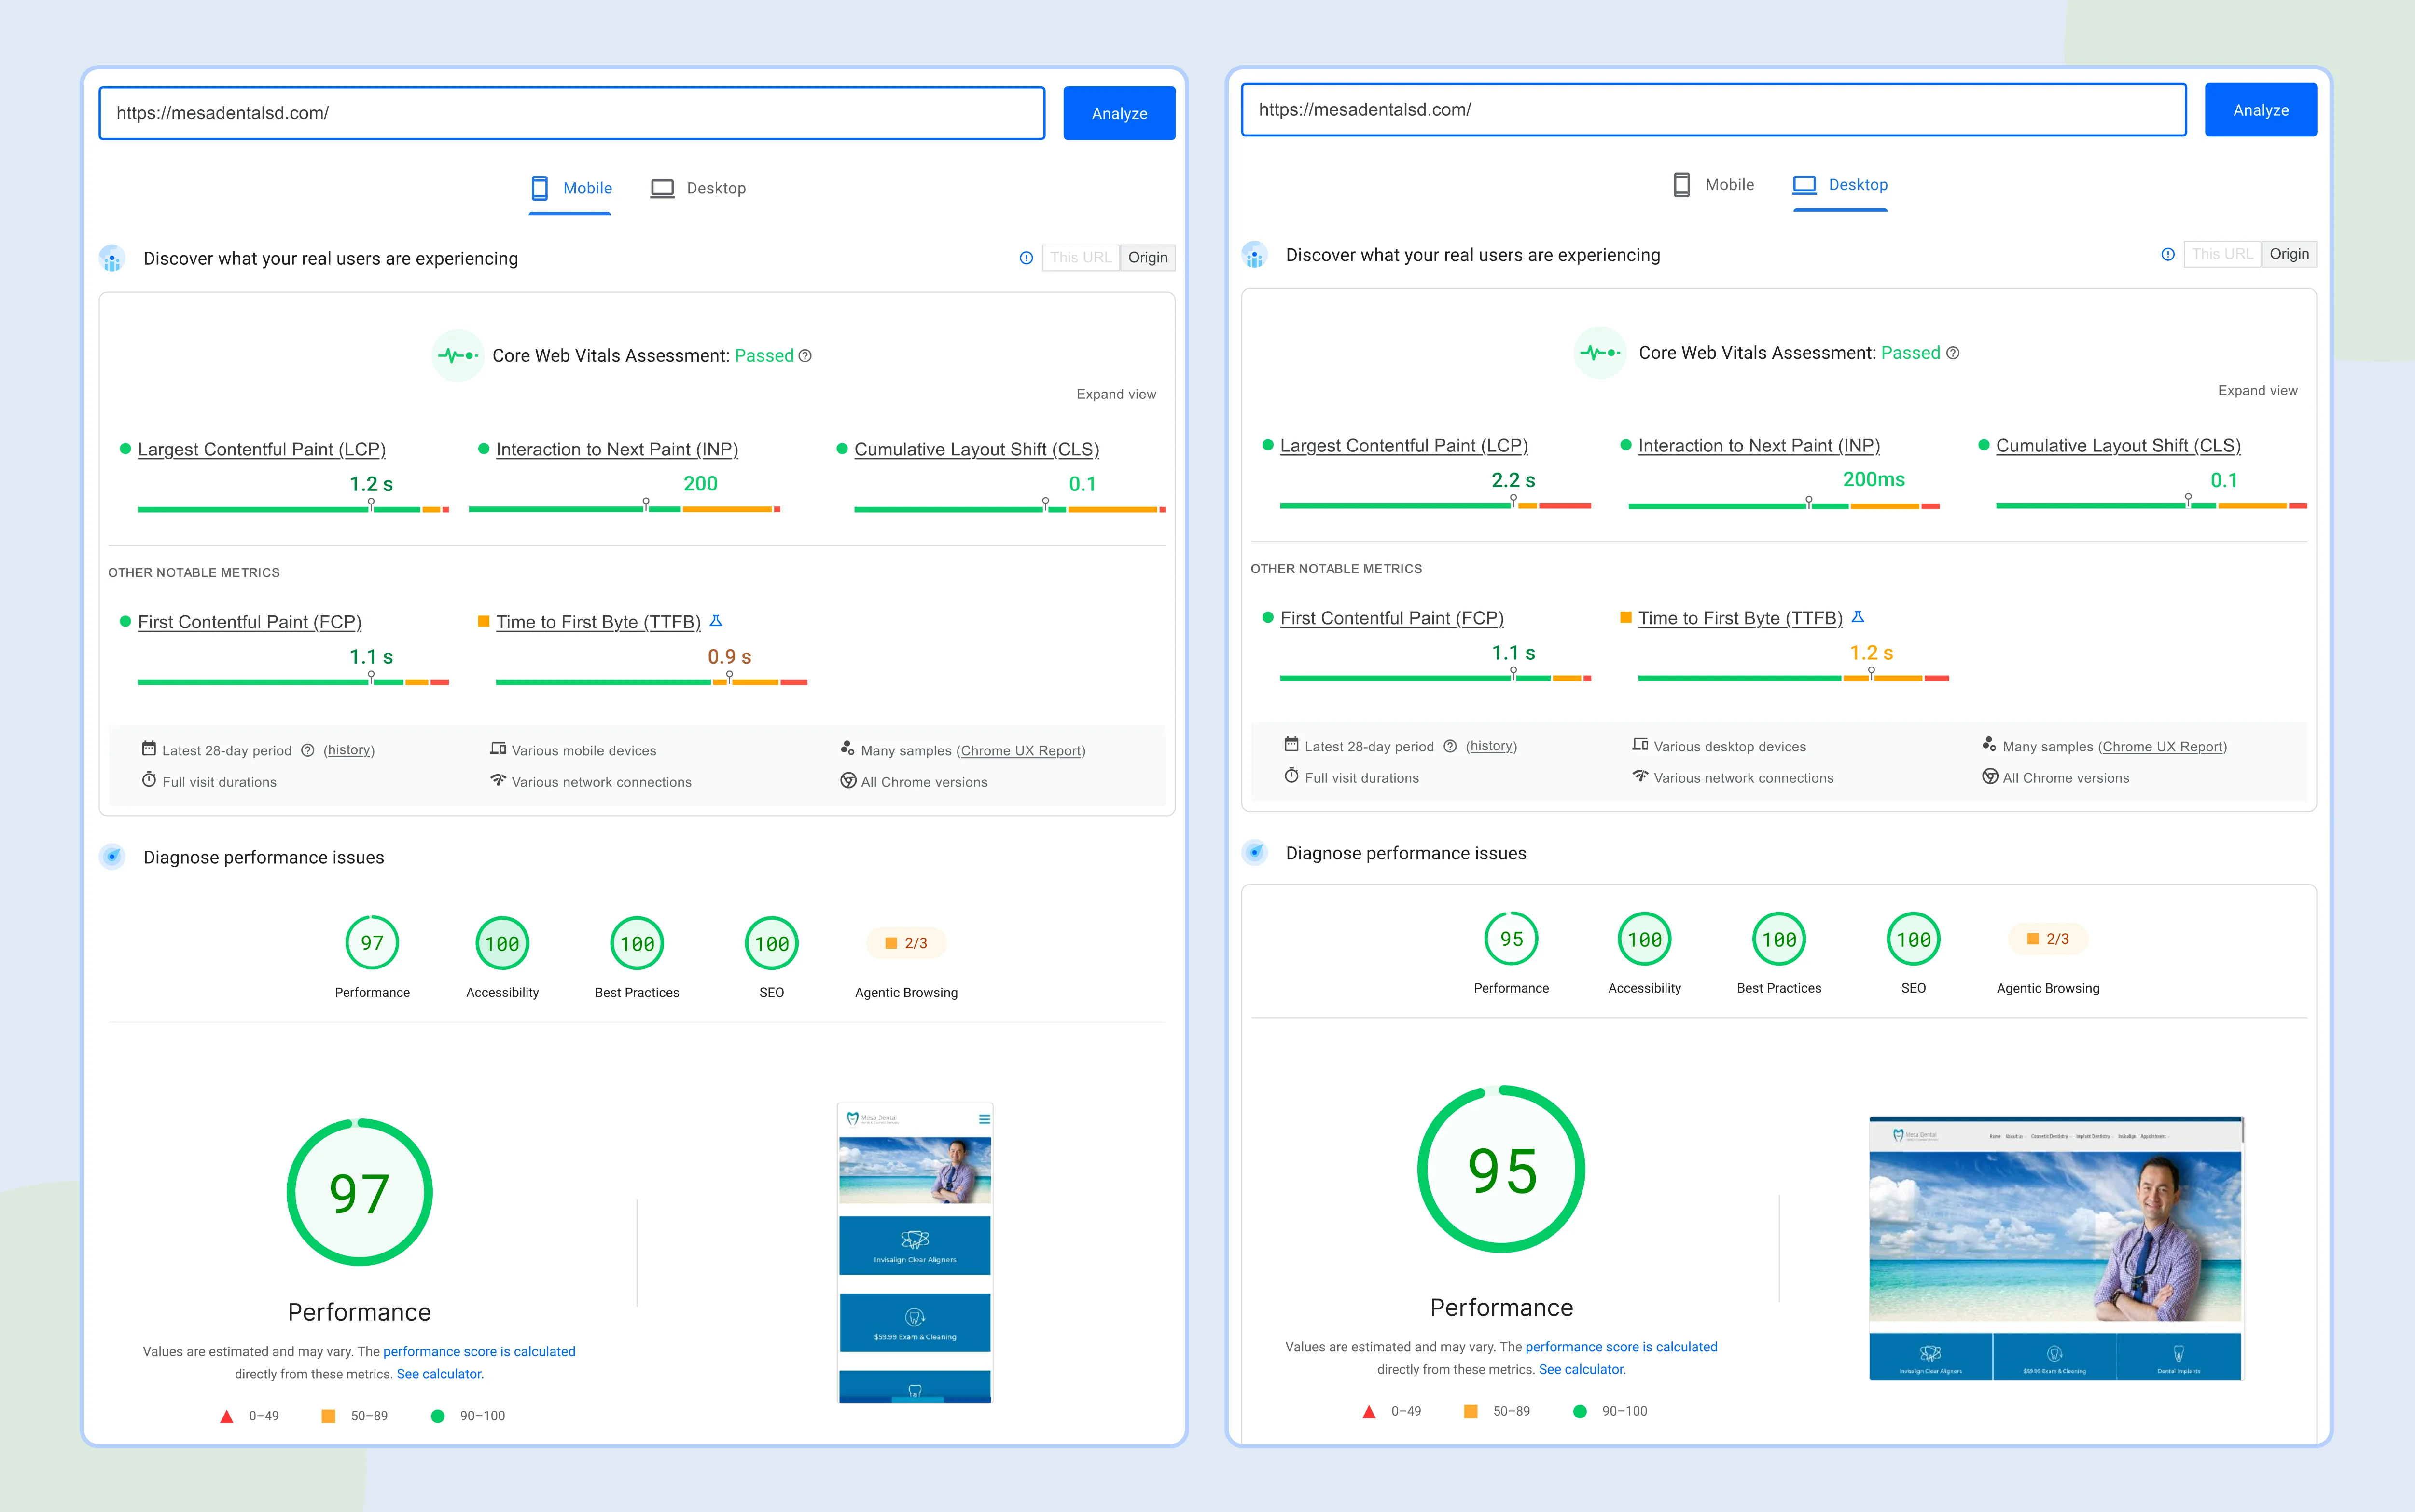Click devices icon by Various mobile devices

pos(497,749)
